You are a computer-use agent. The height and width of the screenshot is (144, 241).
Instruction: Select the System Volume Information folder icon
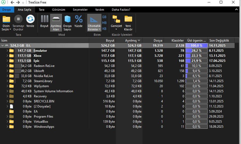(11, 91)
